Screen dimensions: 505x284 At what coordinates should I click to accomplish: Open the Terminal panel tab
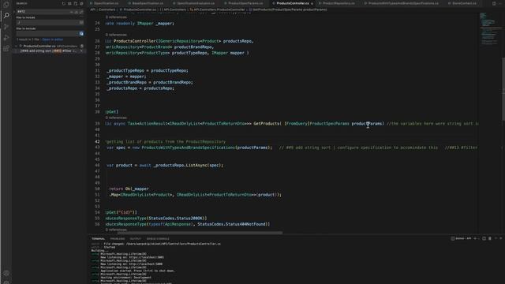[x=98, y=239]
